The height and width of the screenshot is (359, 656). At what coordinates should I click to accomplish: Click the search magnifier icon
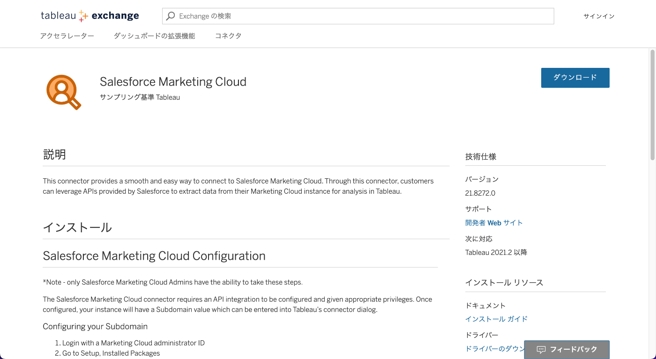171,16
